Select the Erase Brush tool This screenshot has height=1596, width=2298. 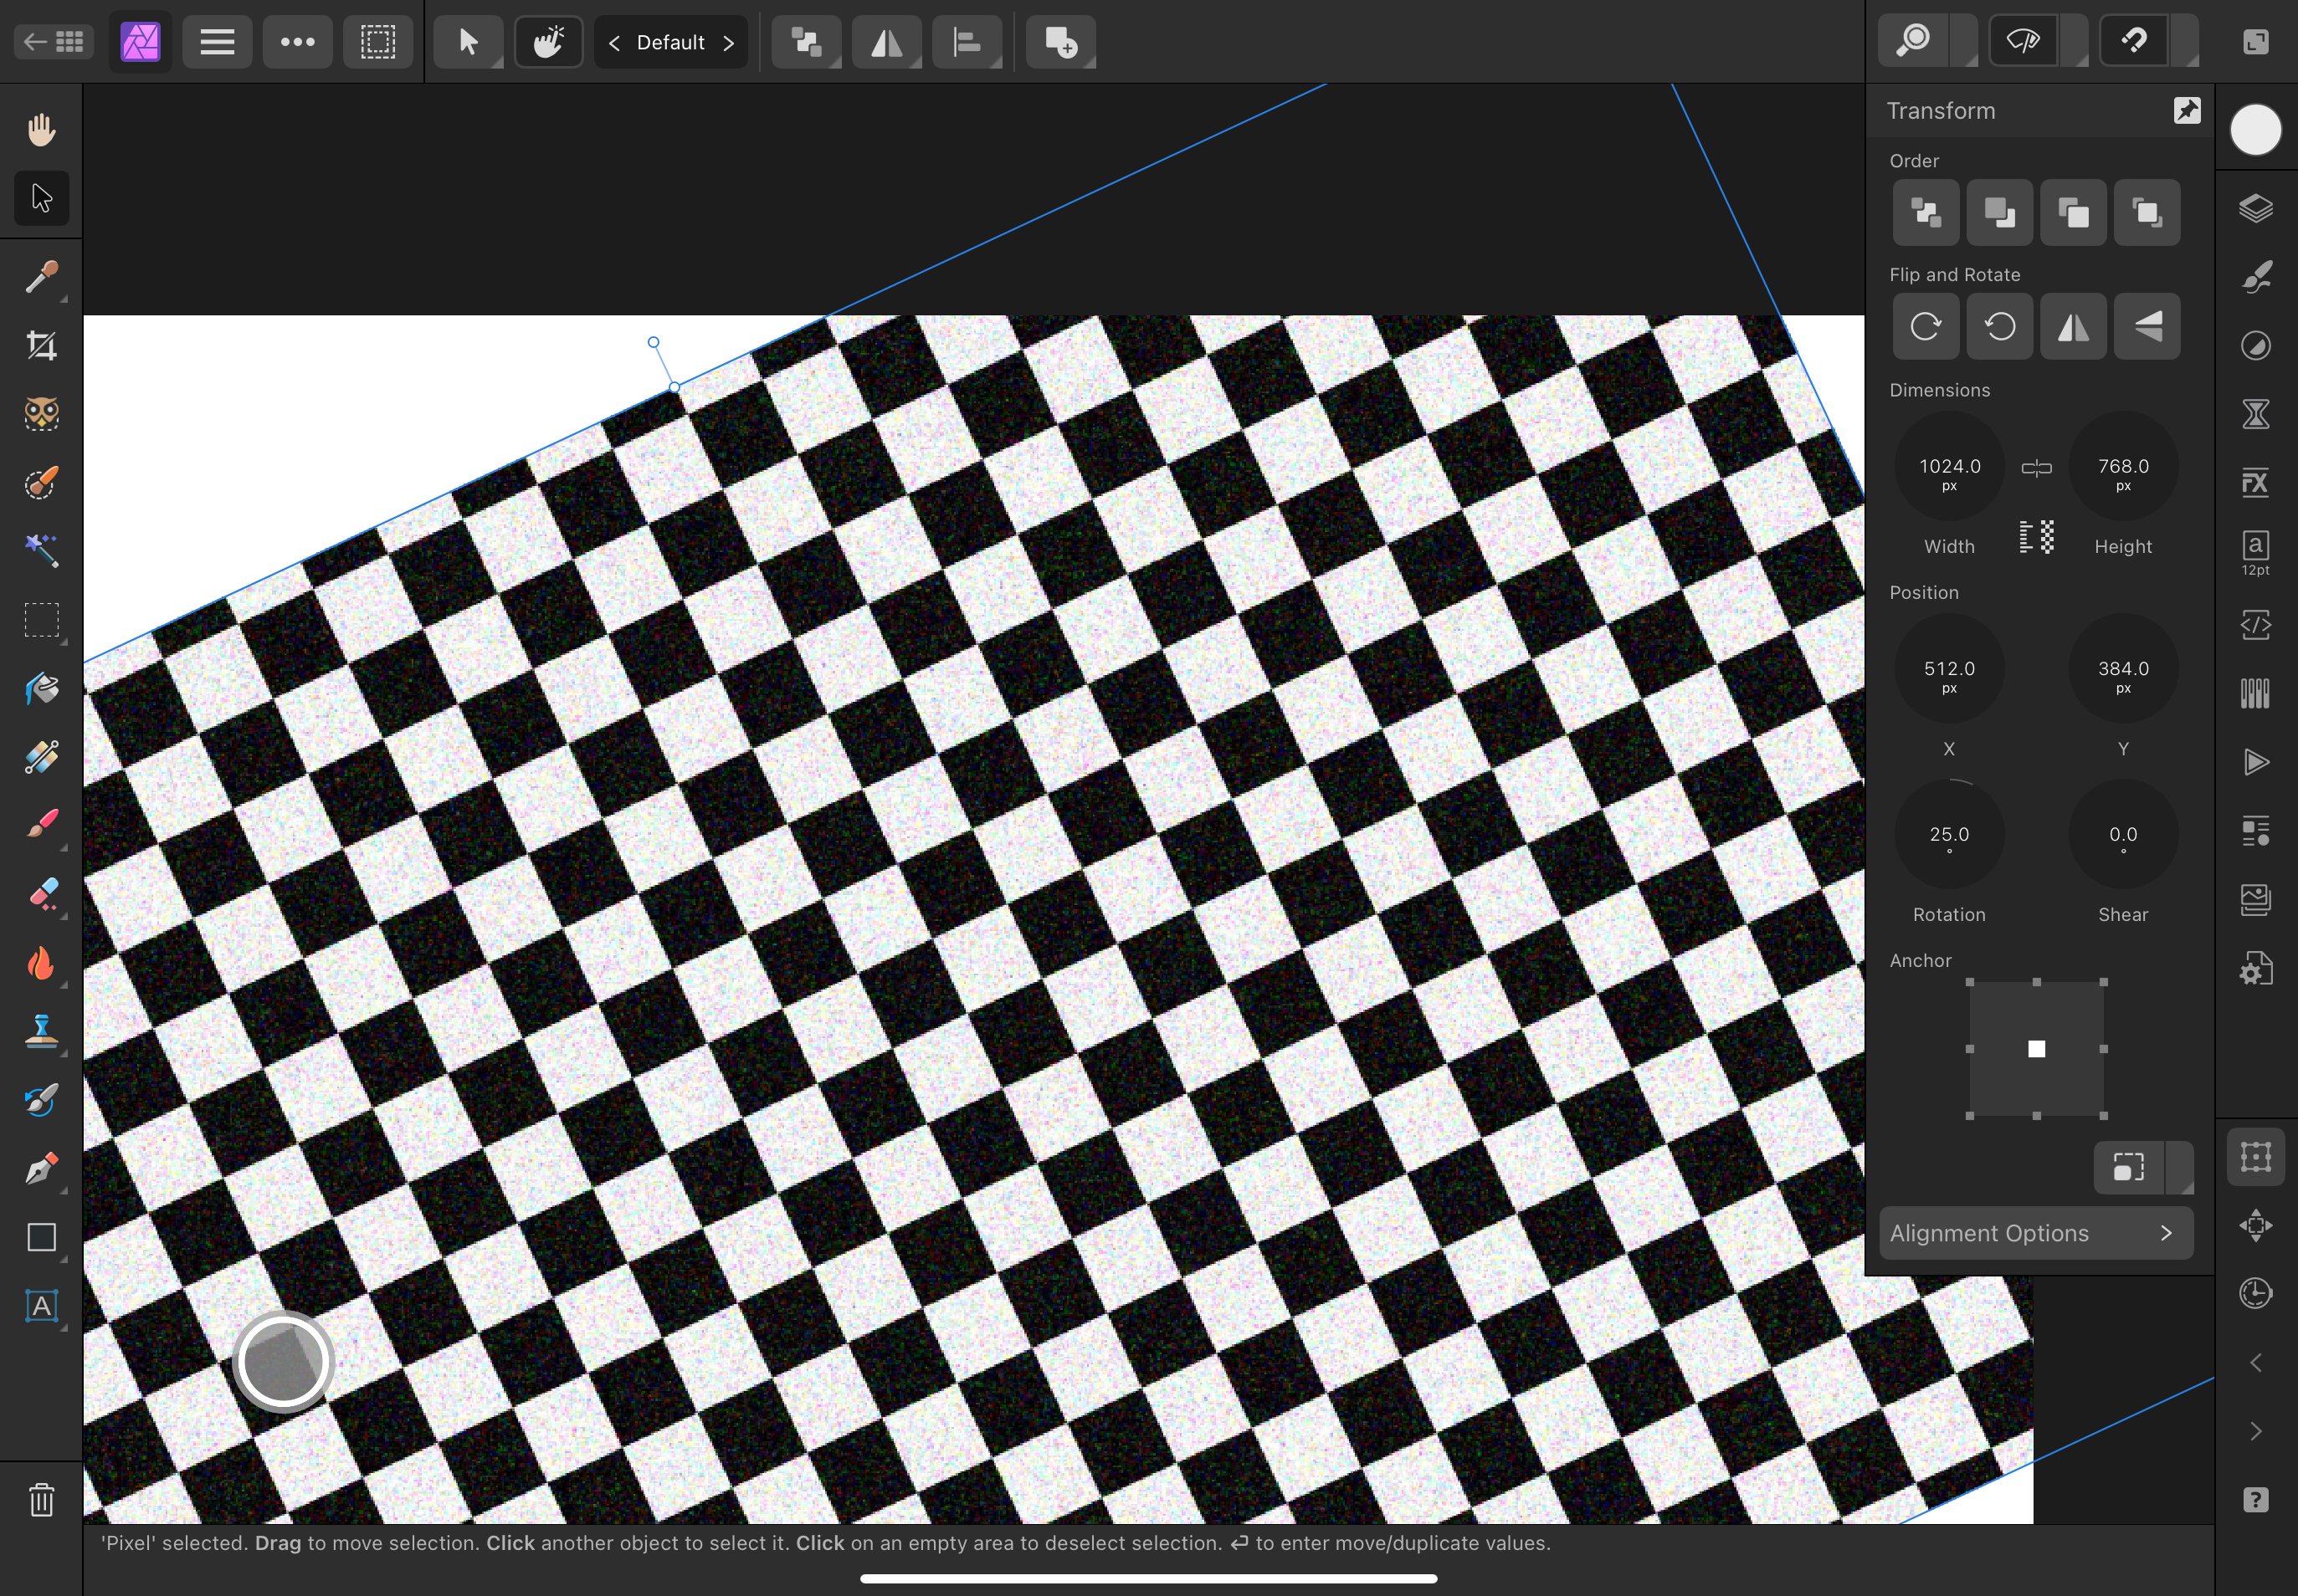41,894
